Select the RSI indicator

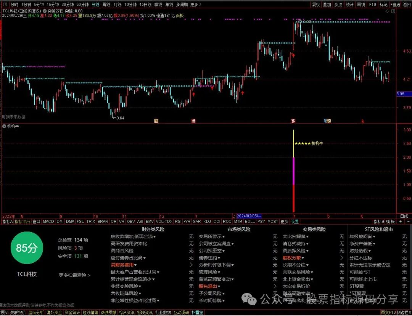pyautogui.click(x=178, y=222)
